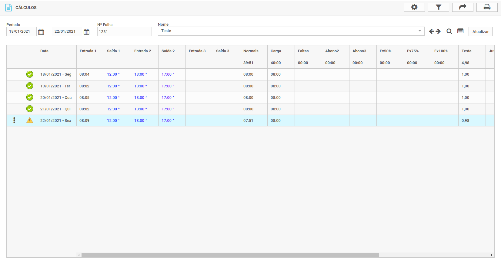The width and height of the screenshot is (501, 264).
Task: Go to next employee with right arrow
Action: (438, 31)
